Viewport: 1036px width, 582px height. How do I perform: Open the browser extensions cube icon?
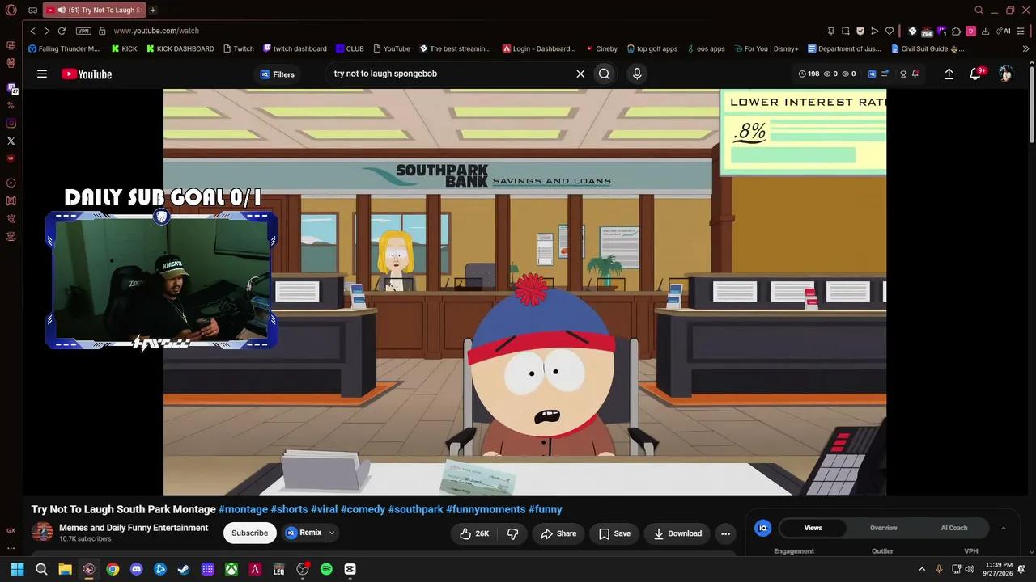click(x=956, y=31)
